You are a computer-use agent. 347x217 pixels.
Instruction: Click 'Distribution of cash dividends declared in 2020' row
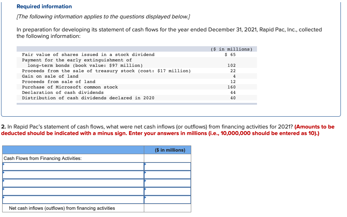click(x=137, y=98)
